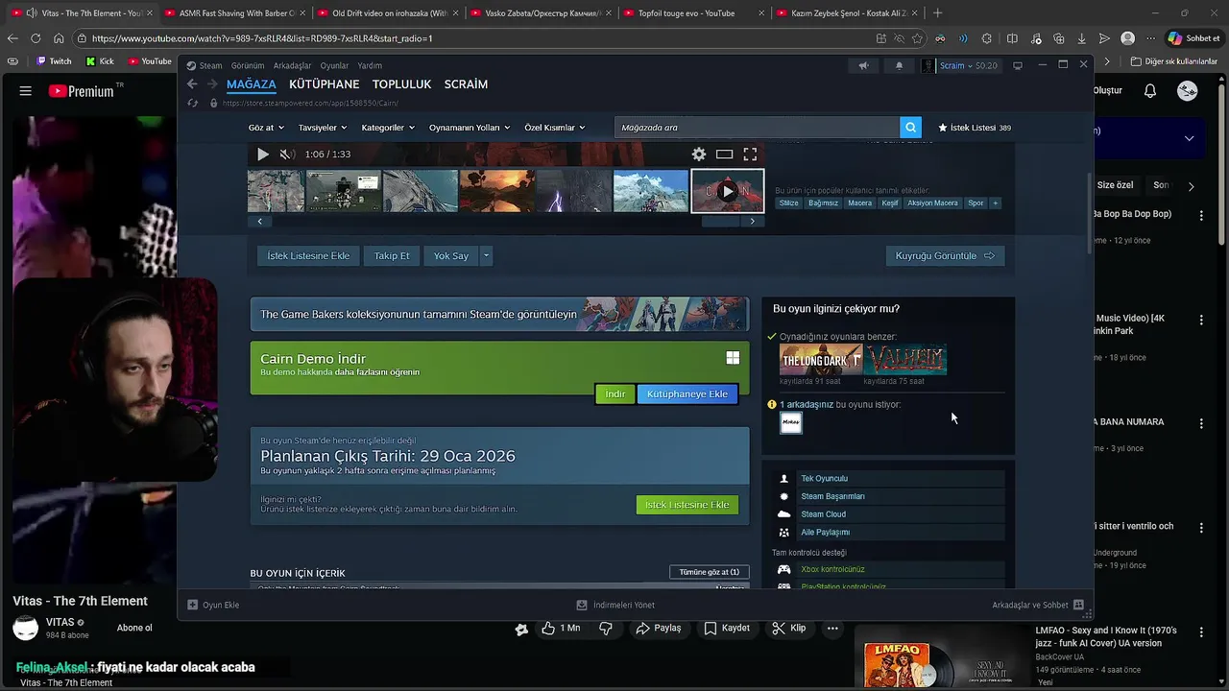The height and width of the screenshot is (691, 1229).
Task: Go back in Steam client
Action: [192, 84]
